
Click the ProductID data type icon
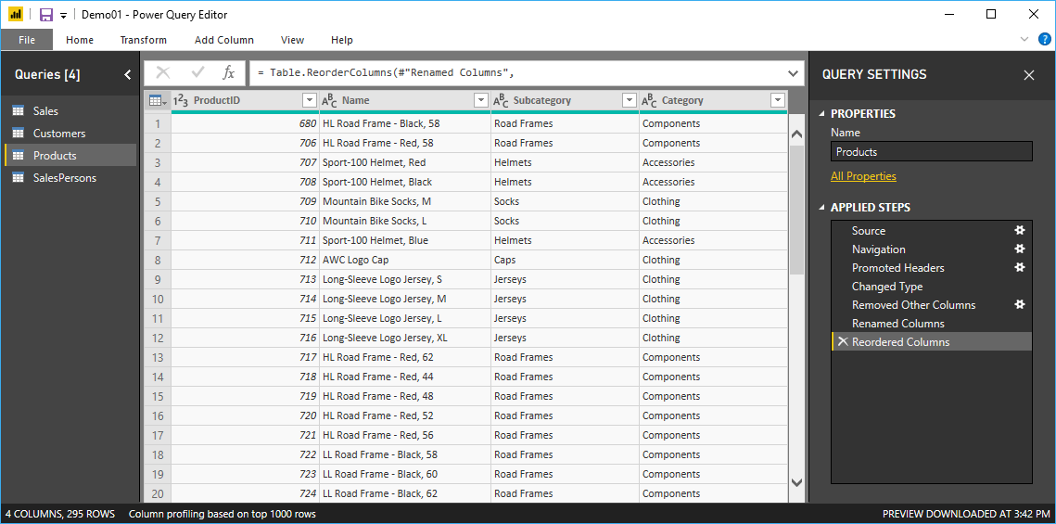[181, 100]
